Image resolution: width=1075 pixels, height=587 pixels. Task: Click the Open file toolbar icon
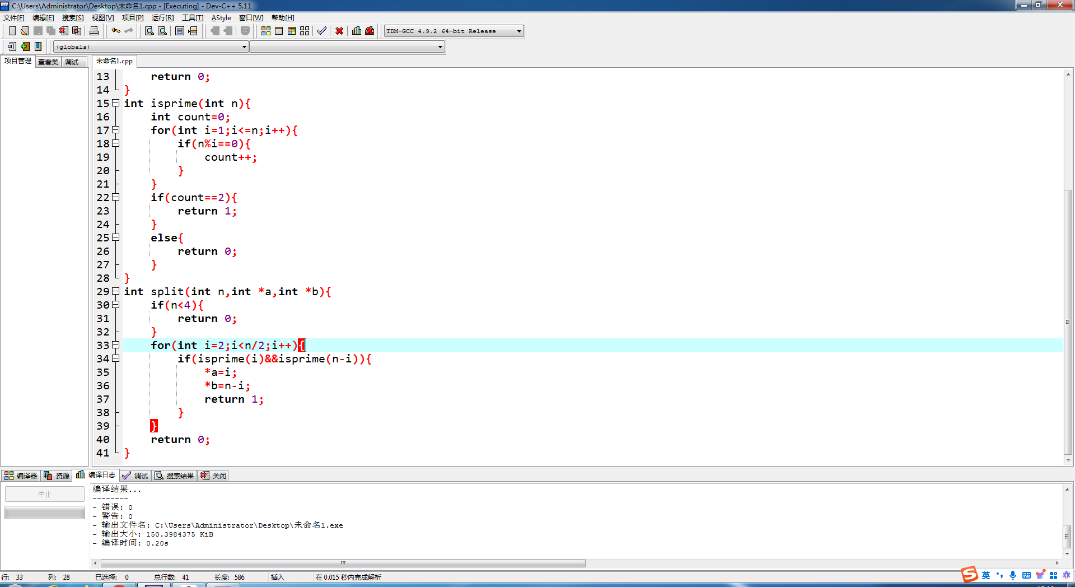point(25,31)
